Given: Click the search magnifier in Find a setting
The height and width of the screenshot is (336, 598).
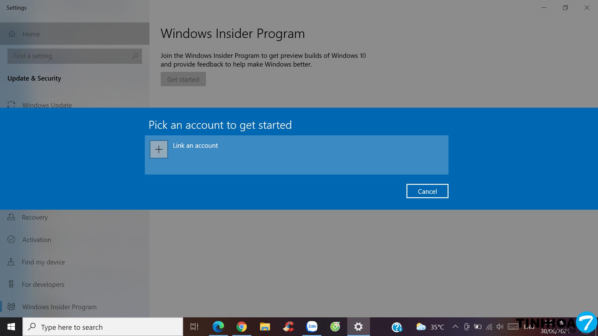Looking at the screenshot, I should 135,56.
